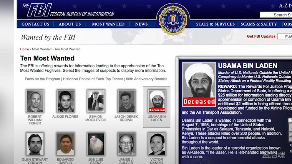This screenshot has height=164, width=292.
Task: Select Robert William Fisher's photo
Action: 35,101
